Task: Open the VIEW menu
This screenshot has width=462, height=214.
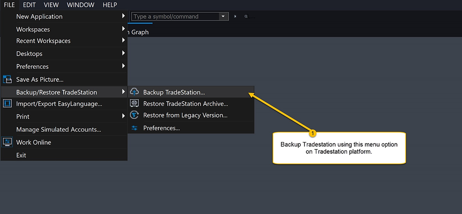Action: (x=51, y=5)
